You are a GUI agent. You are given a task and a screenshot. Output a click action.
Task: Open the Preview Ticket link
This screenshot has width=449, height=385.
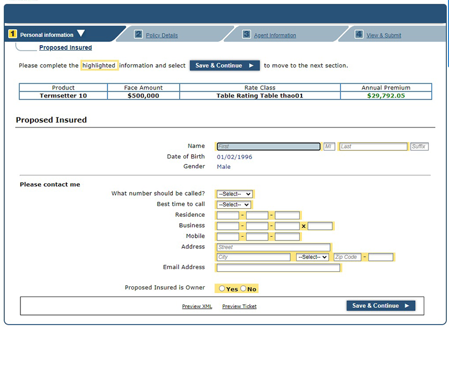(x=239, y=306)
